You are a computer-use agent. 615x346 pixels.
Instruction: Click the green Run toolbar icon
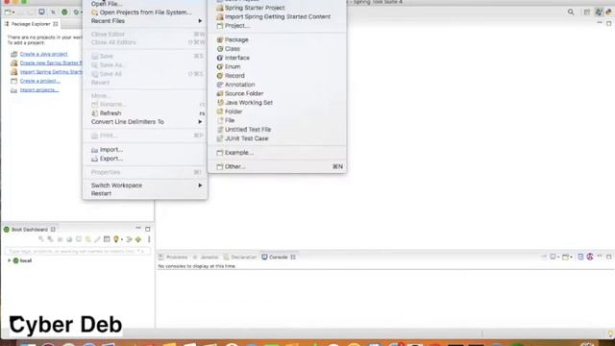pos(64,12)
